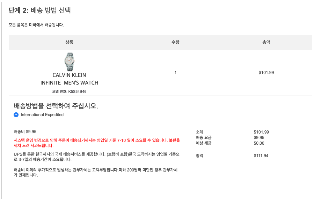Image resolution: width=321 pixels, height=201 pixels.
Task: Click the 총액 column header in the table
Action: click(x=266, y=42)
